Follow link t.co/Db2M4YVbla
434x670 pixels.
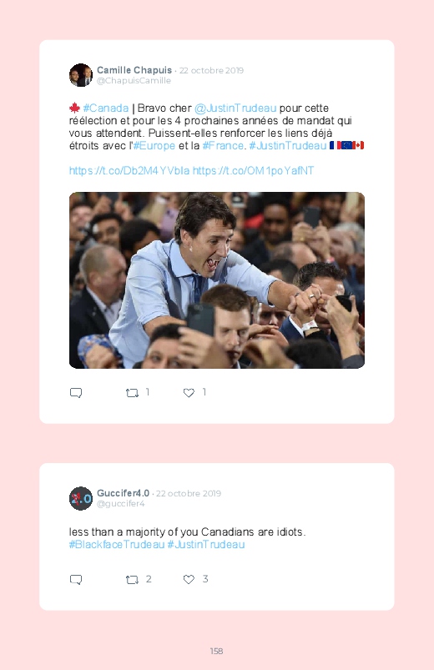pyautogui.click(x=129, y=171)
